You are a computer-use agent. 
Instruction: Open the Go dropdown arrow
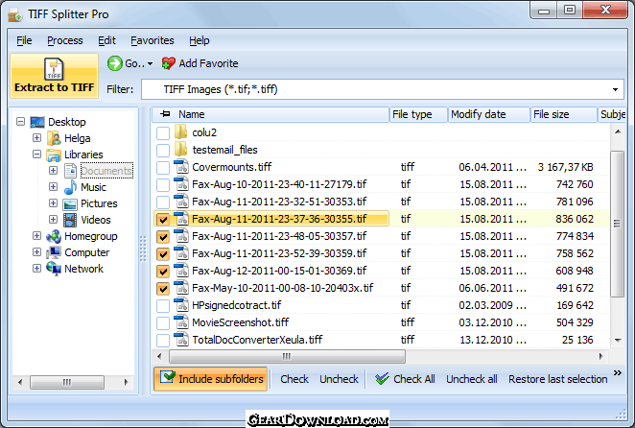pos(150,63)
